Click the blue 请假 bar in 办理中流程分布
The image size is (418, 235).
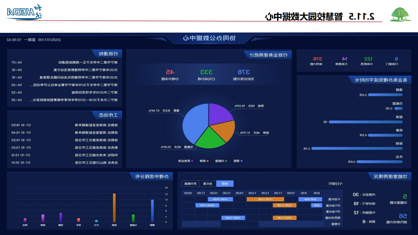tap(152, 211)
